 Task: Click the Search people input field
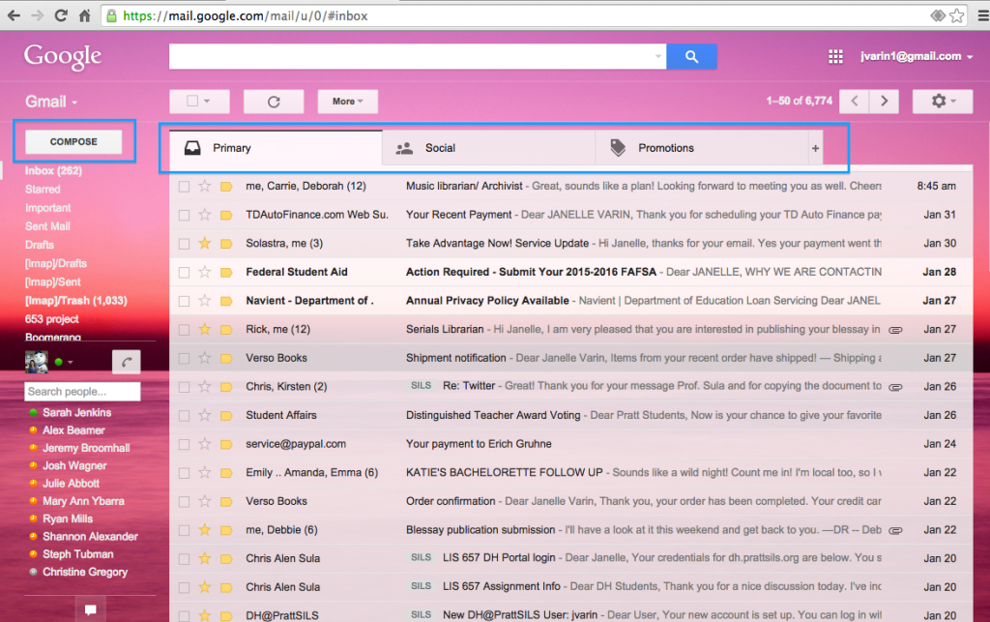pyautogui.click(x=82, y=392)
